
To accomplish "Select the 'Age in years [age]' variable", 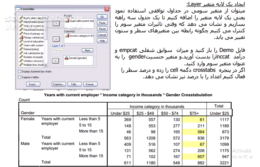I will 32,18.
